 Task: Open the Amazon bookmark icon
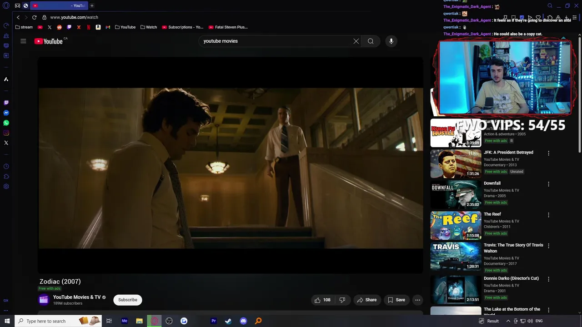click(x=98, y=27)
